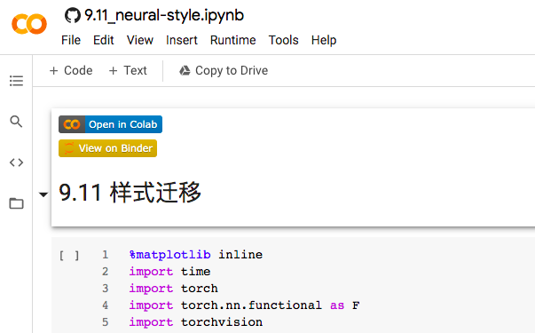Screen dimensions: 535x333
Task: Click the Open in Colab badge text
Action: (122, 124)
